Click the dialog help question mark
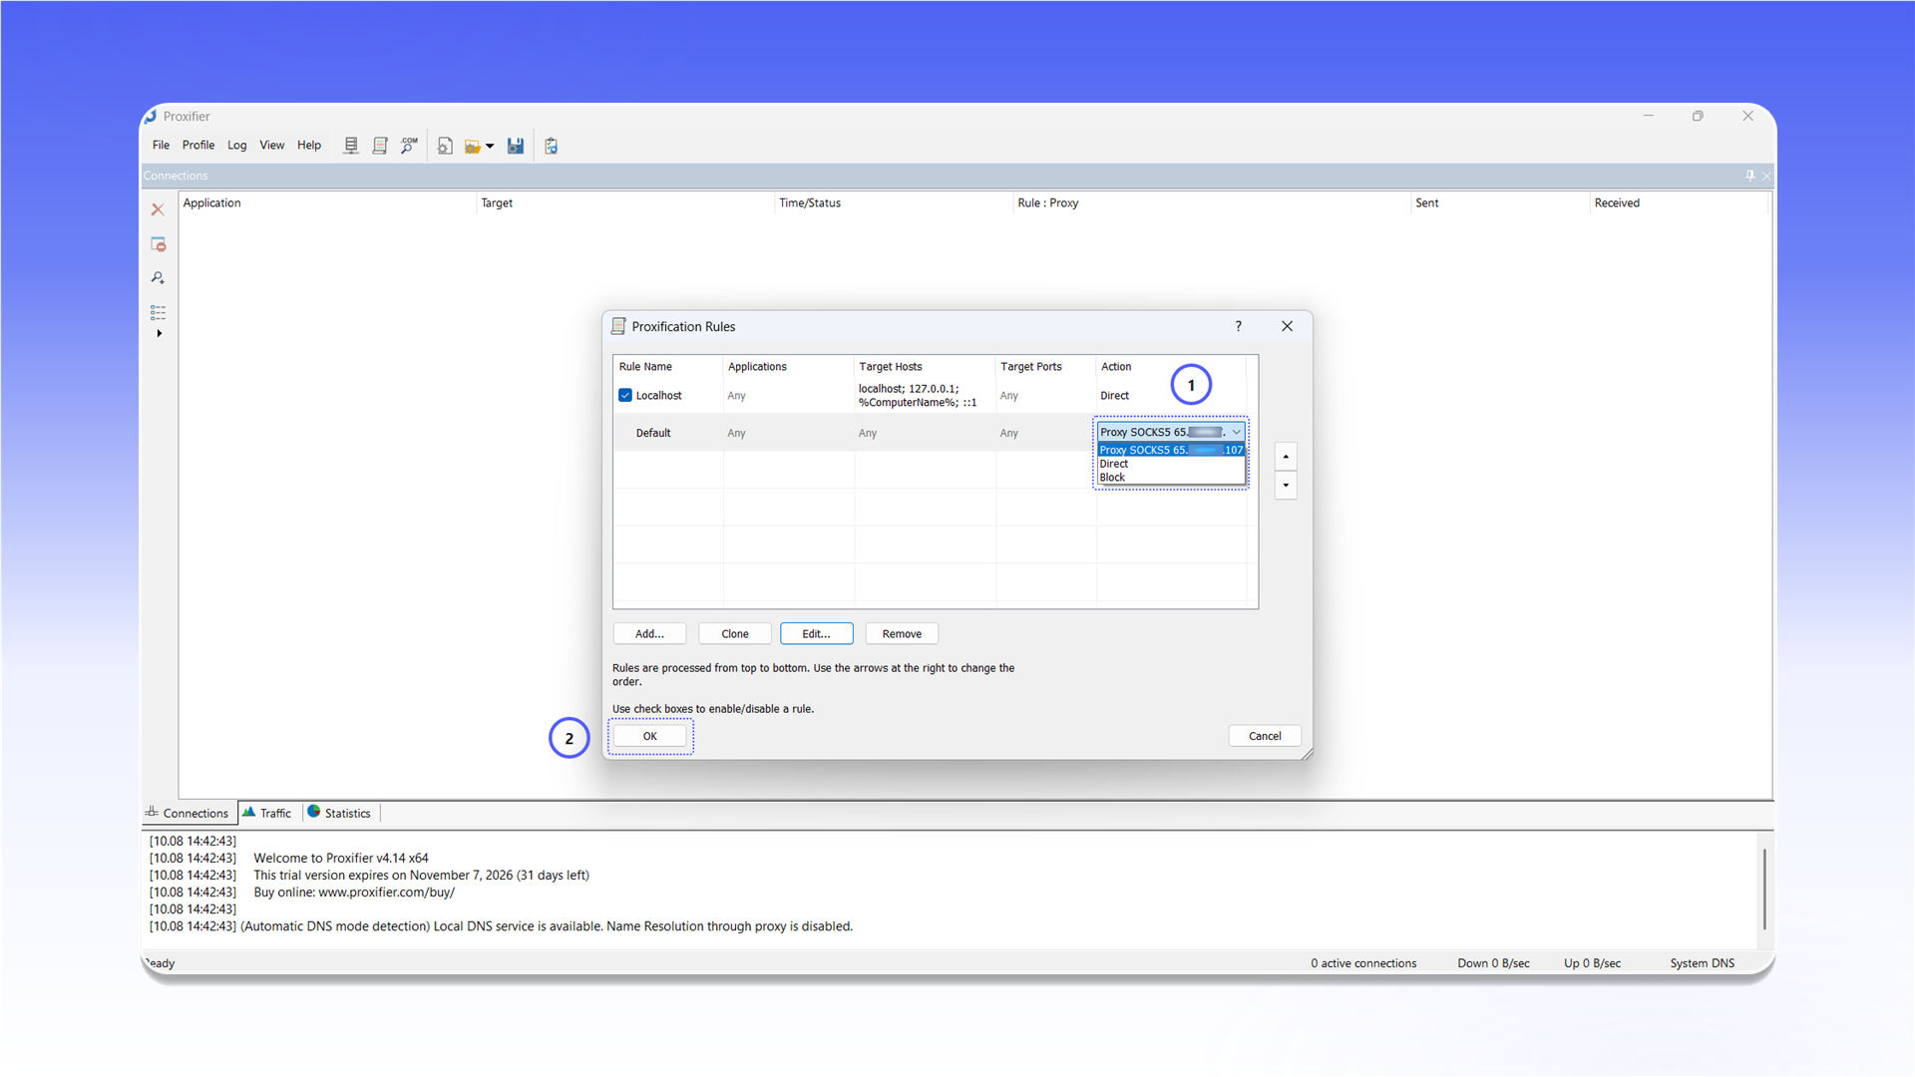 [x=1238, y=326]
